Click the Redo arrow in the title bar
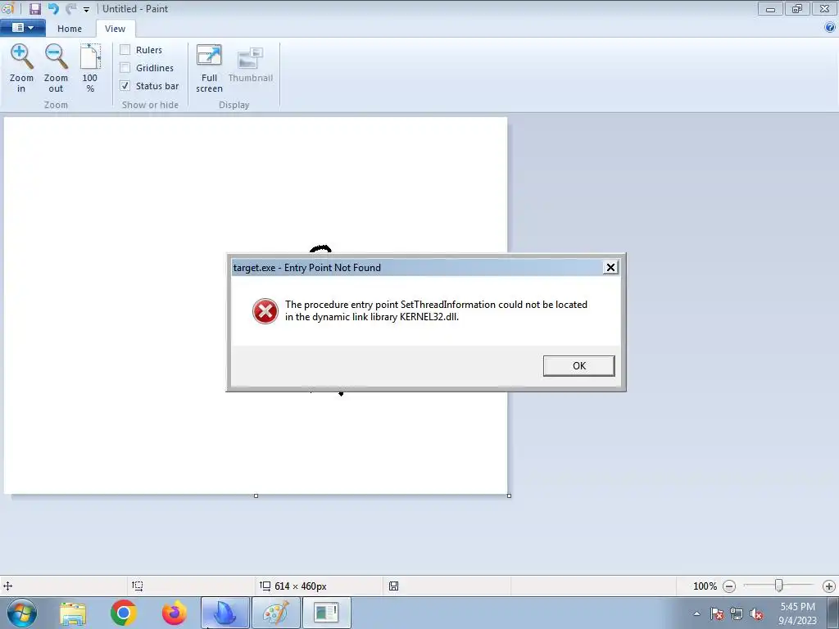Screen dimensions: 839x629 70,8
